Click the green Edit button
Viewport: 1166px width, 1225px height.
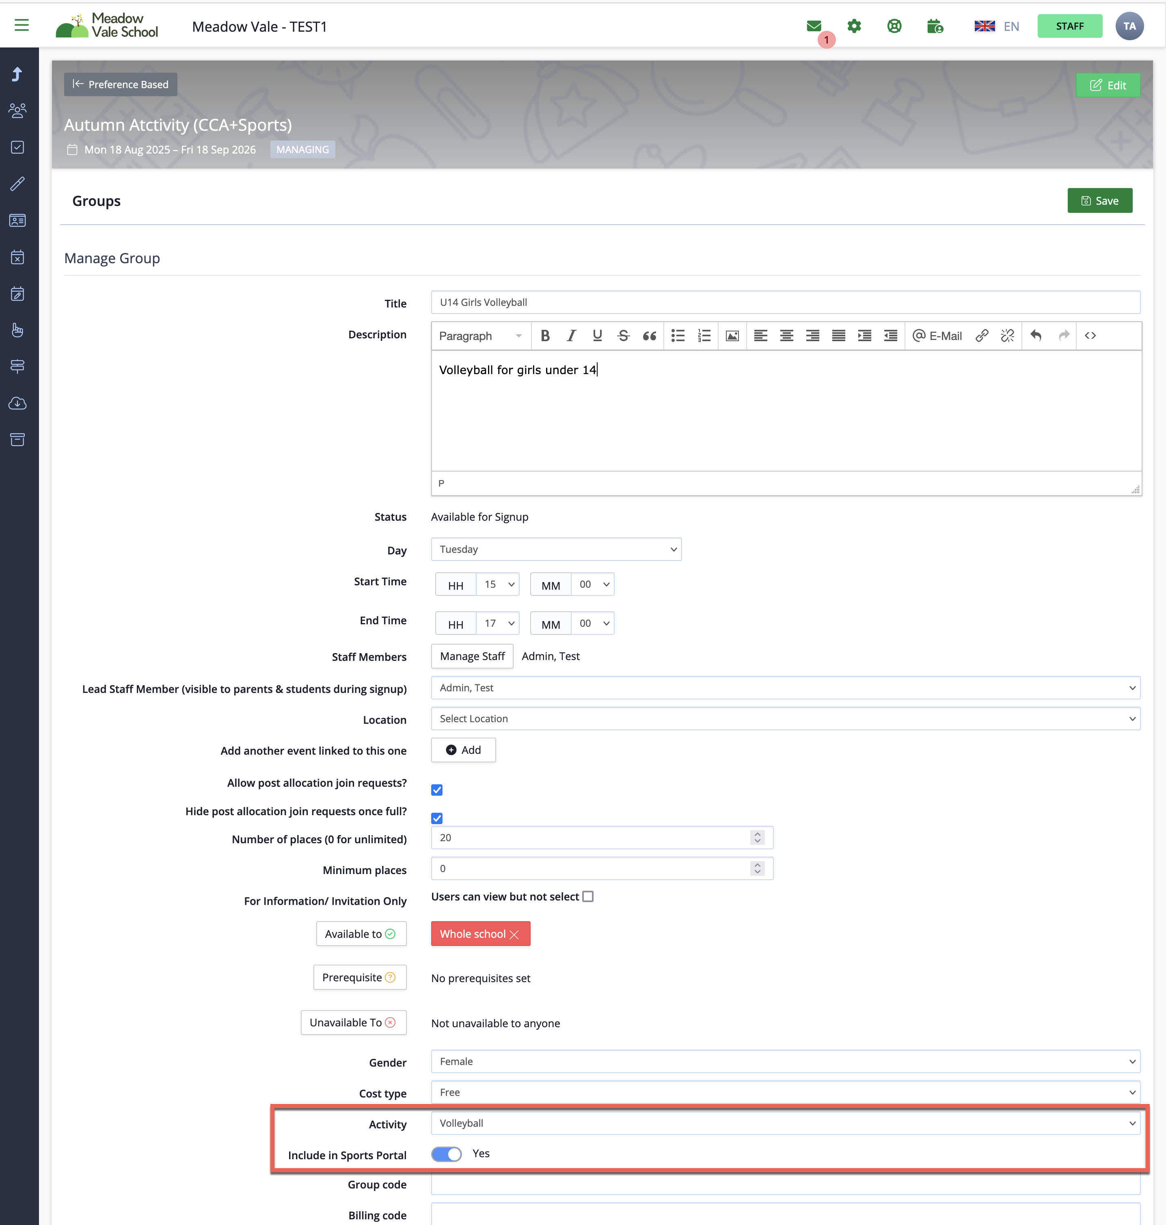pyautogui.click(x=1108, y=85)
